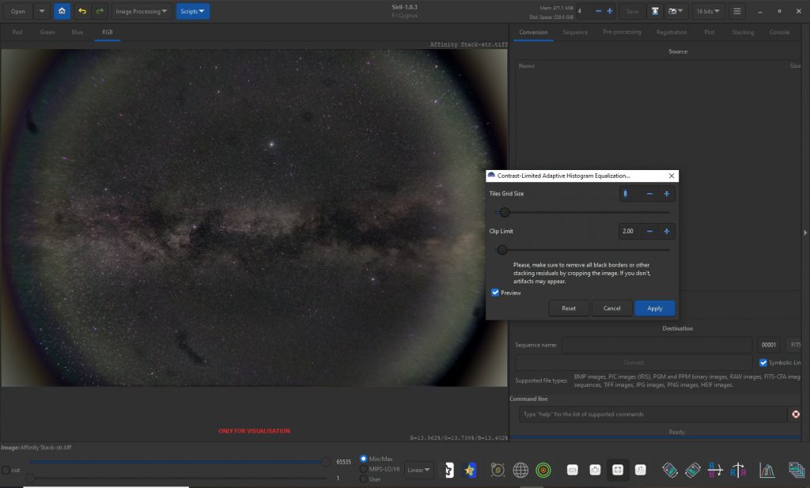Image resolution: width=810 pixels, height=488 pixels.
Task: Click the Sequence name input field
Action: point(657,345)
